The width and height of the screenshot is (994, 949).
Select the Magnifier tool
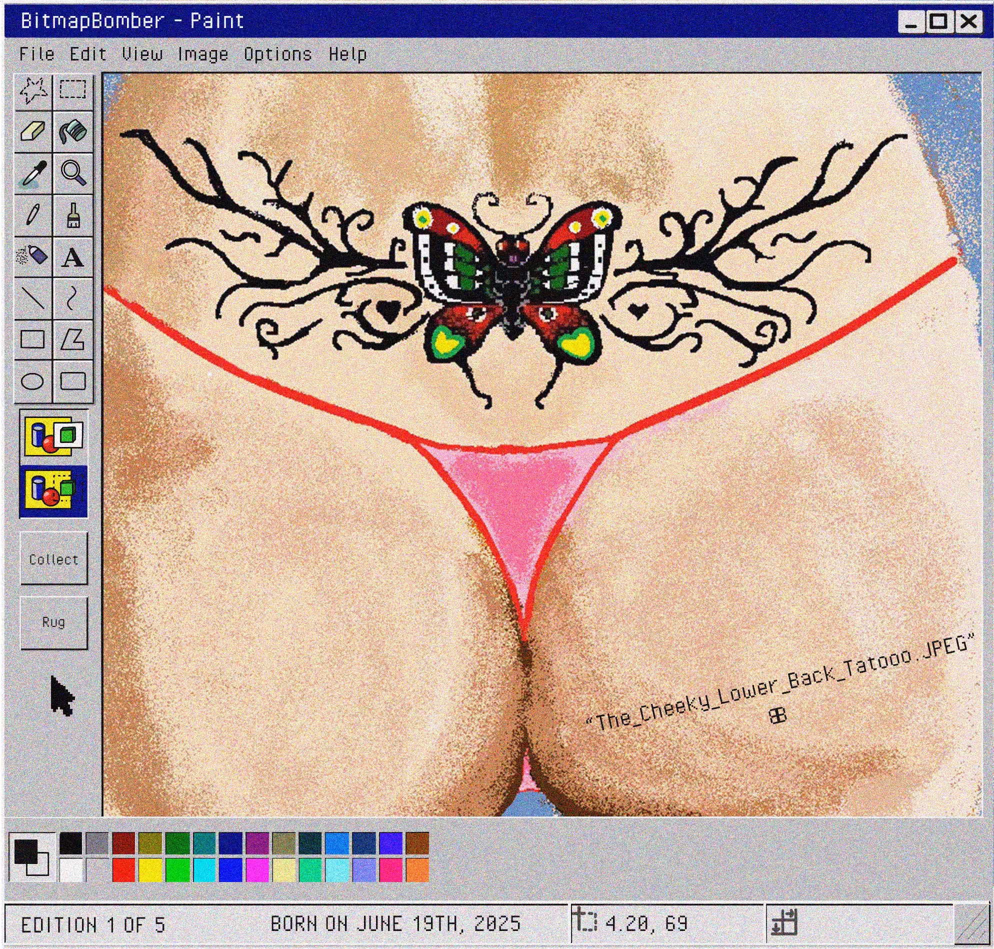click(73, 173)
